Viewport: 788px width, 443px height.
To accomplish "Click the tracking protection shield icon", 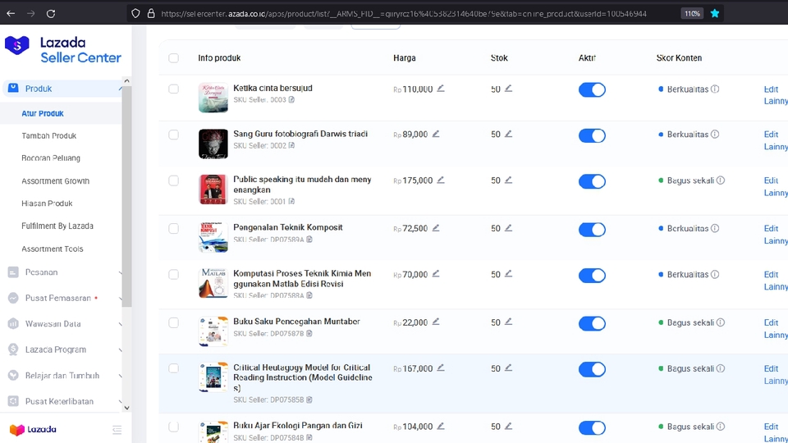I will [x=135, y=14].
